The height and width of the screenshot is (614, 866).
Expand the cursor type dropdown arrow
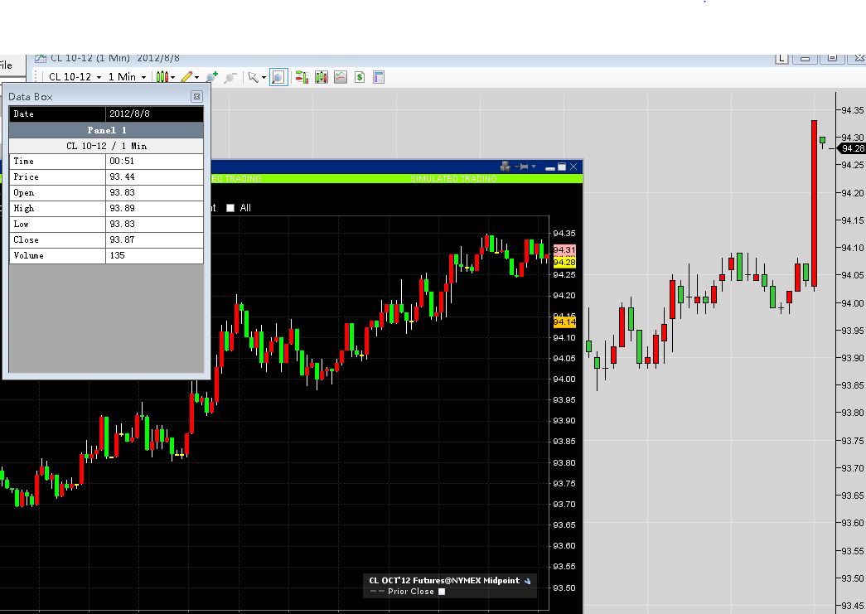[264, 77]
